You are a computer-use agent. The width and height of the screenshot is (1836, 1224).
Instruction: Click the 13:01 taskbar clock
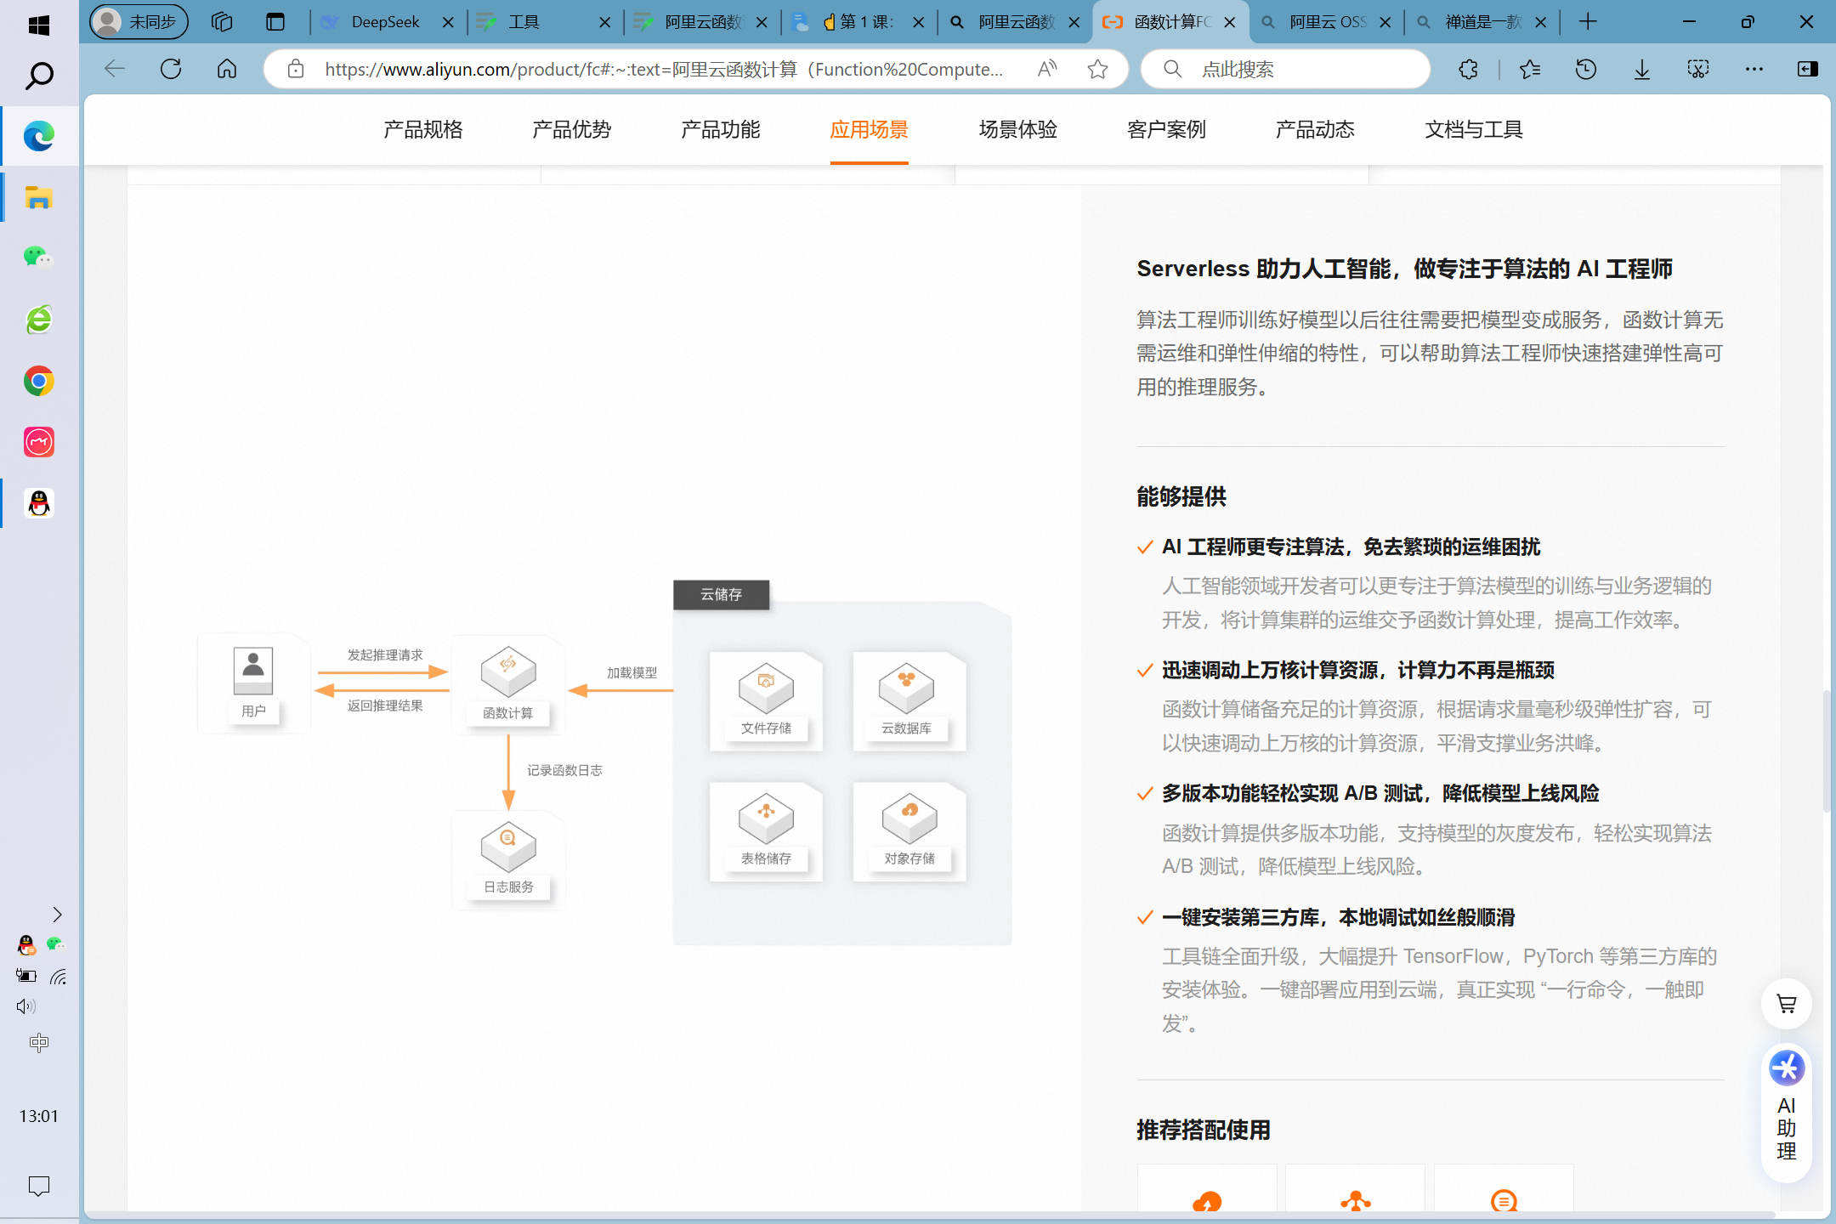pos(39,1116)
